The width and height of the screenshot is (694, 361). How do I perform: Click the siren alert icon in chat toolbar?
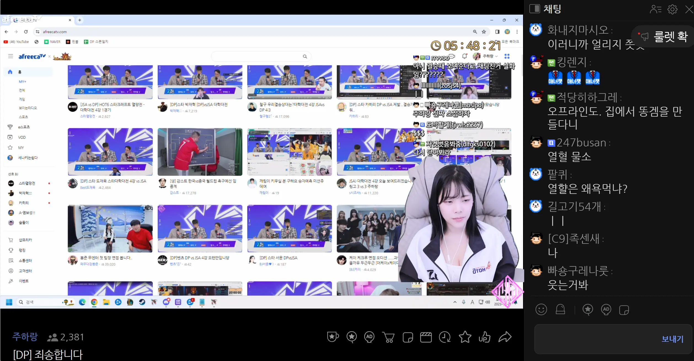[x=560, y=309]
